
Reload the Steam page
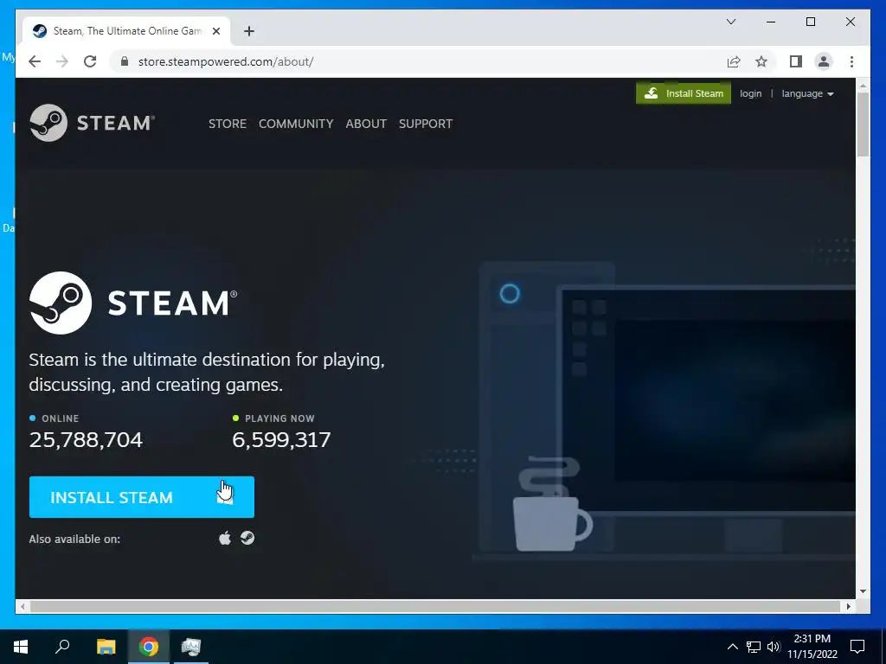[90, 61]
